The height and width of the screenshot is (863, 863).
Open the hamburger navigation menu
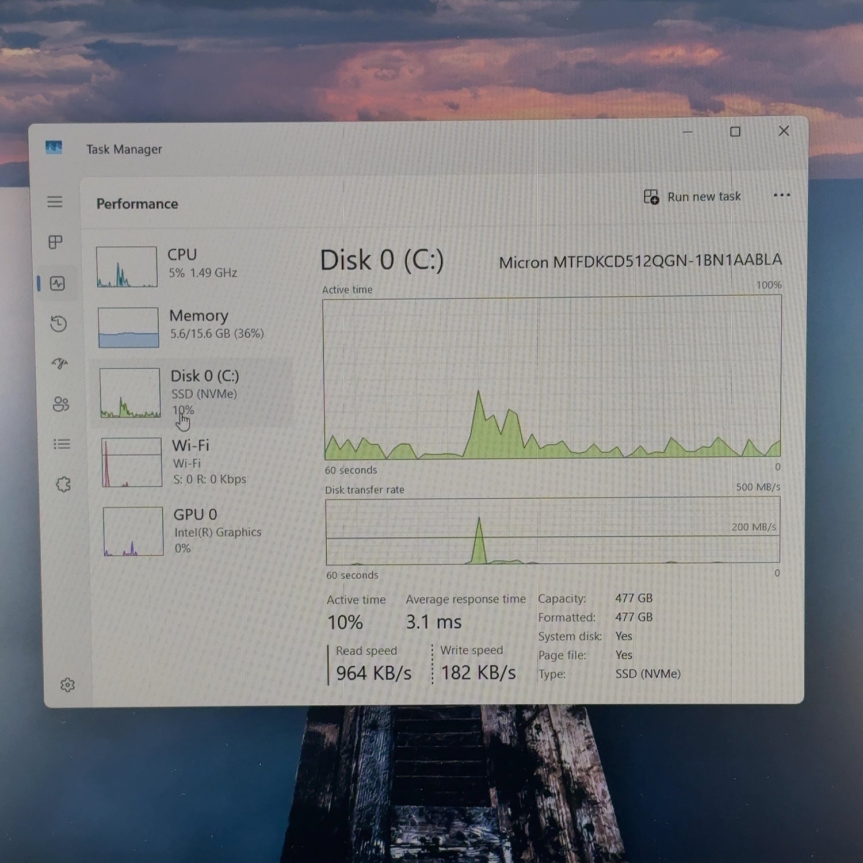click(55, 201)
